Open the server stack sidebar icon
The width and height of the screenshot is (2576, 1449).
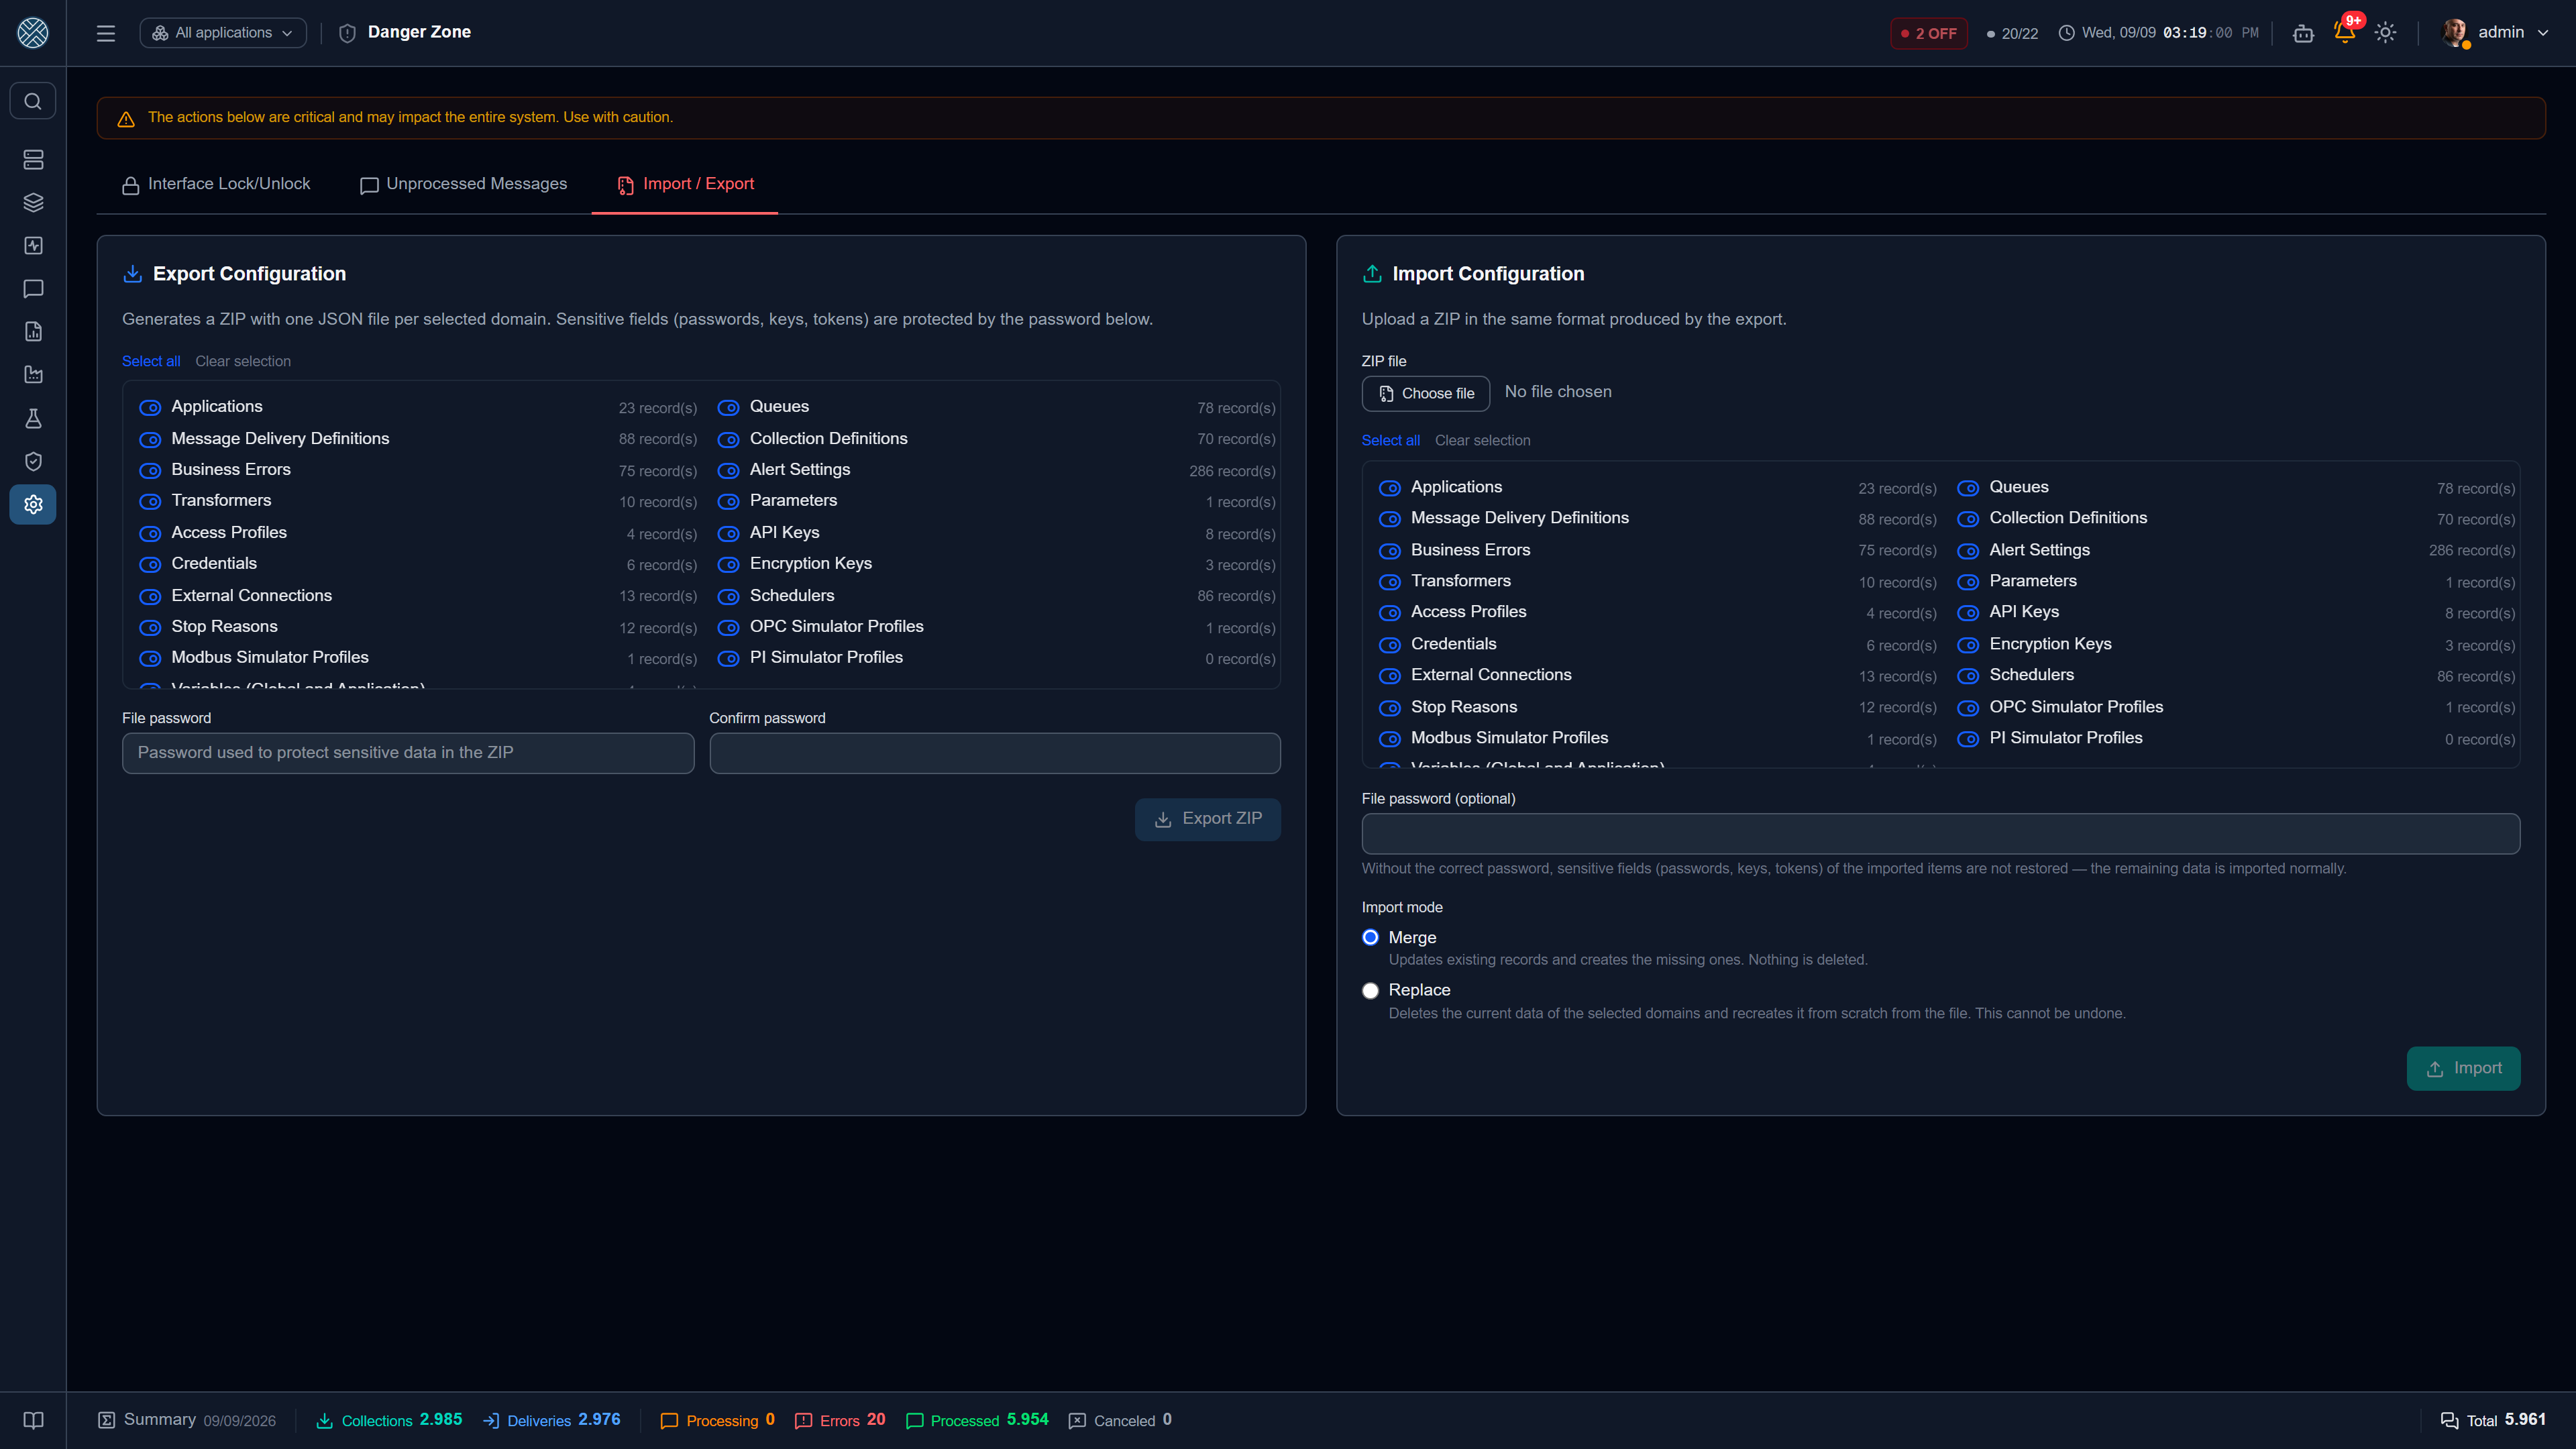tap(33, 160)
